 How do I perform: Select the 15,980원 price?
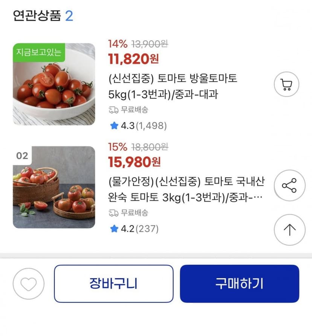tap(134, 162)
